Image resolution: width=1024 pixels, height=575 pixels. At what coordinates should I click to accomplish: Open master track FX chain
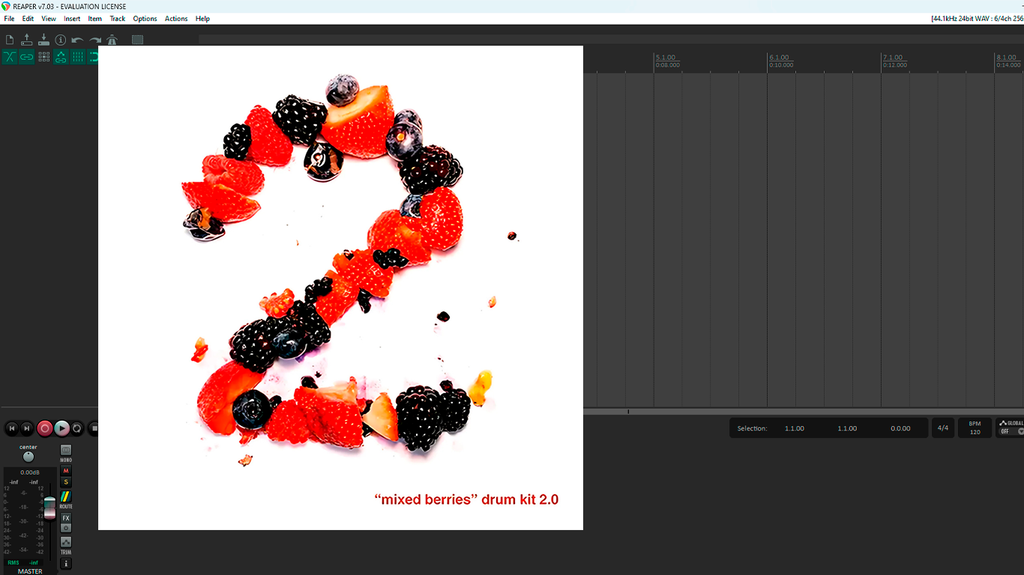[66, 518]
